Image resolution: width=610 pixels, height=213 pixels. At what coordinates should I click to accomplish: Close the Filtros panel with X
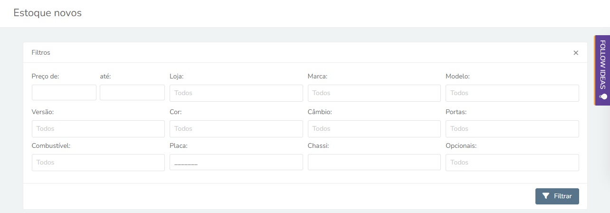576,53
